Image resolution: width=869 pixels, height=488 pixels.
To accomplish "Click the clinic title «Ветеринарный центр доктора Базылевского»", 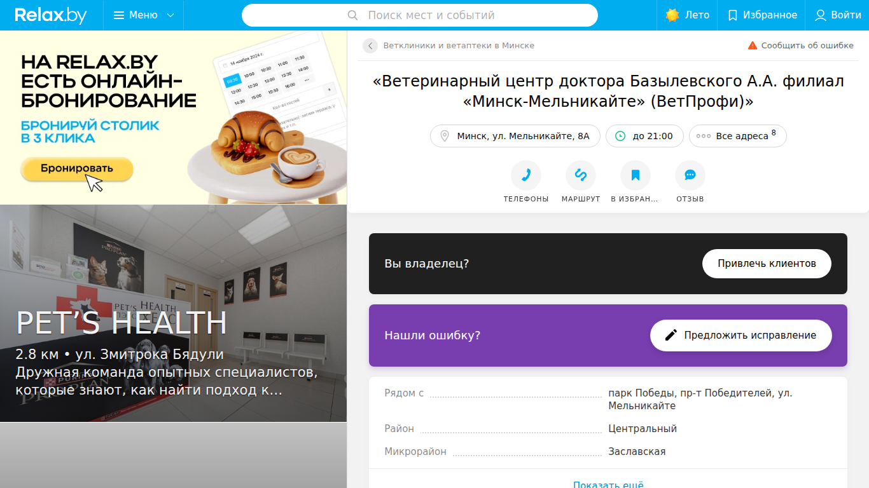I will pyautogui.click(x=608, y=91).
